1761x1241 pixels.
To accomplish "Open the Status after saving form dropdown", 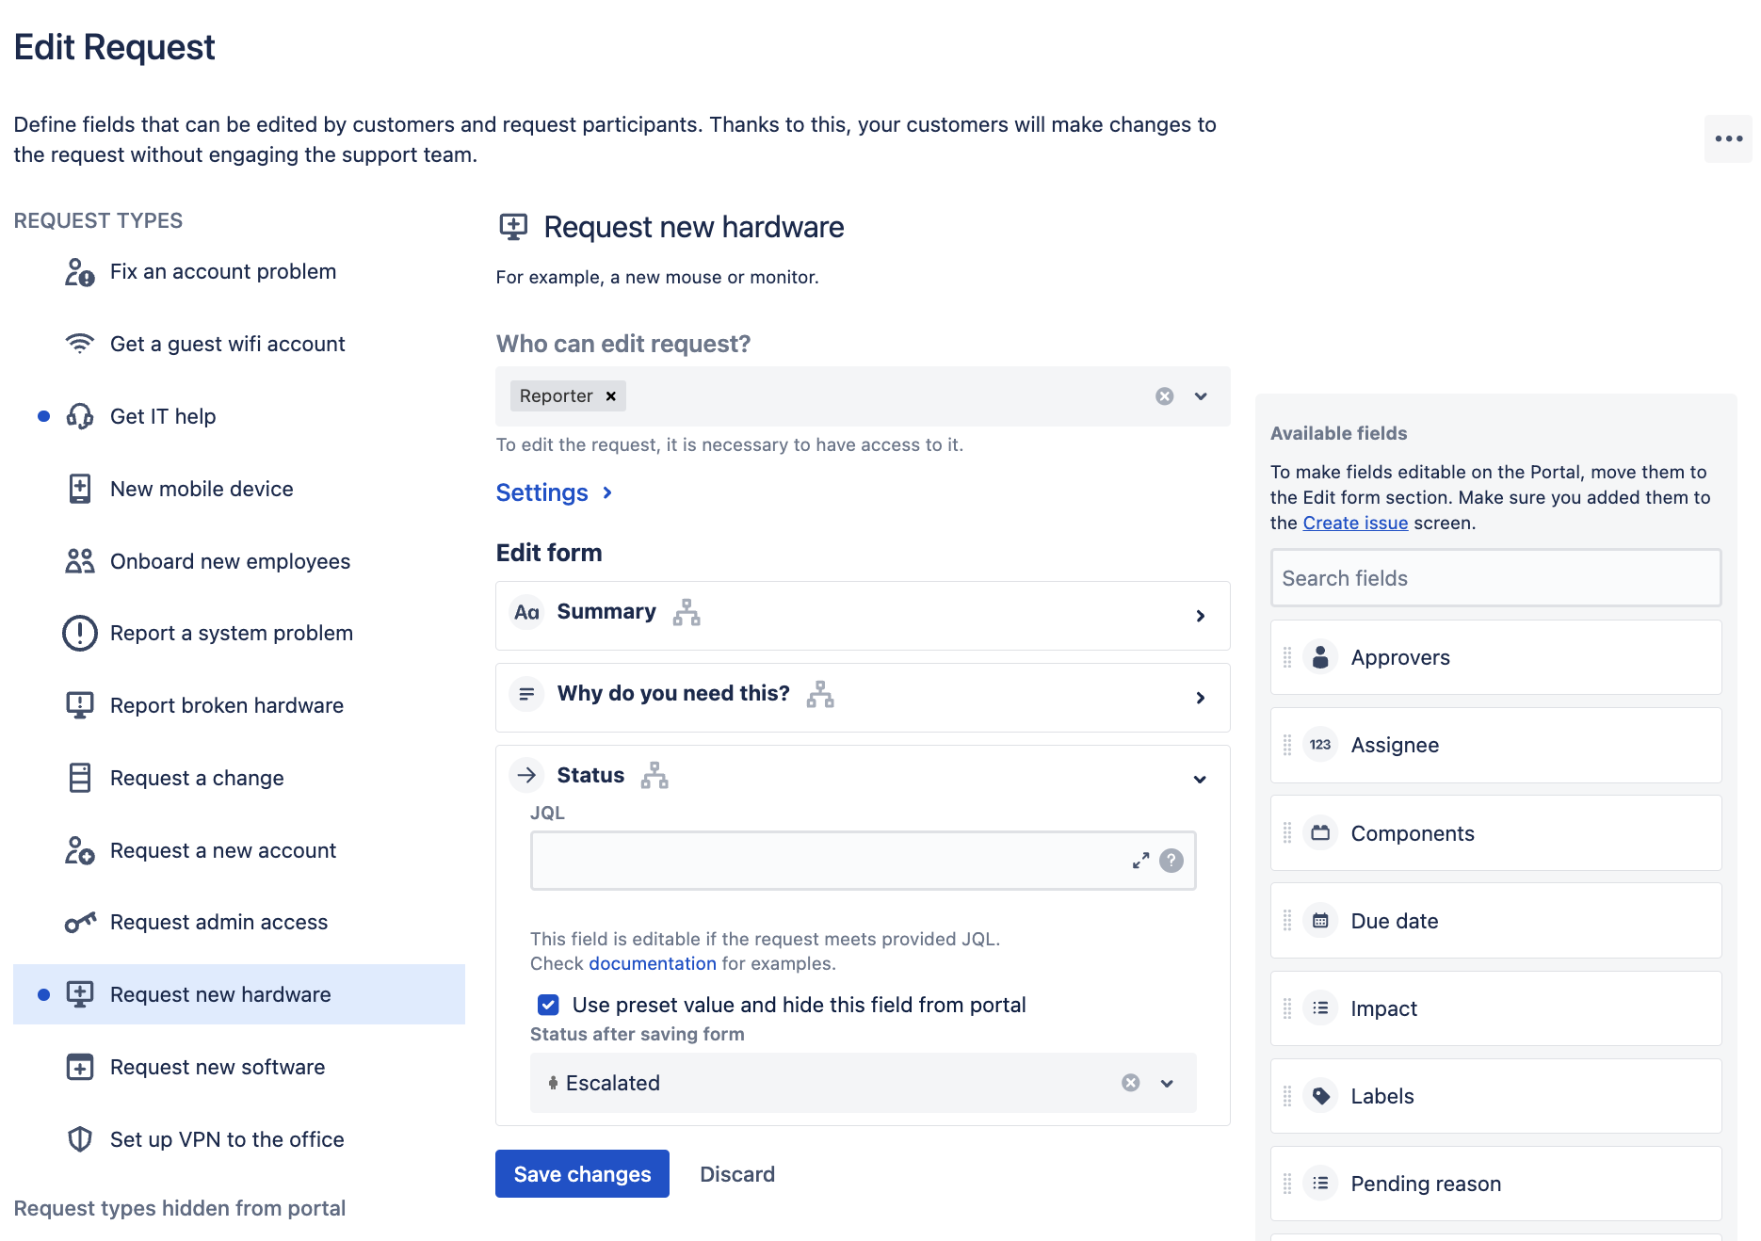I will [x=1167, y=1083].
